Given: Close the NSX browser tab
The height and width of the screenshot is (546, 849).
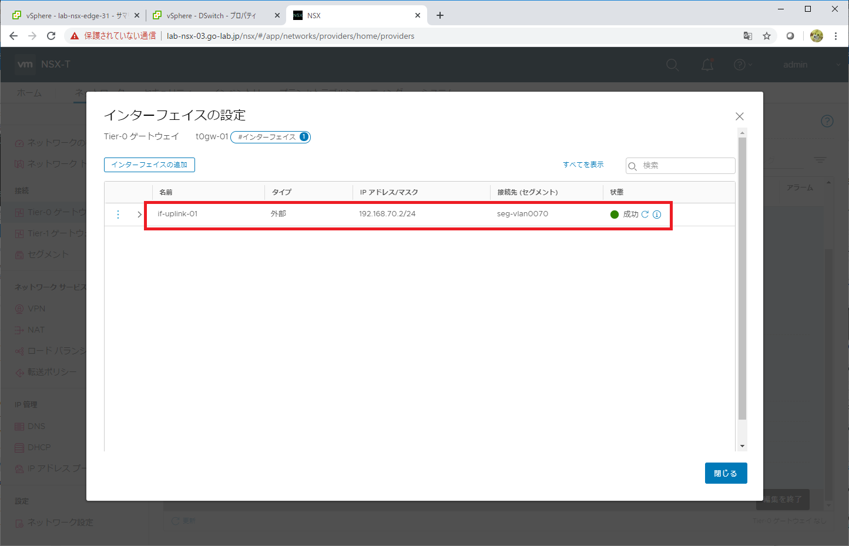Looking at the screenshot, I should pyautogui.click(x=418, y=16).
